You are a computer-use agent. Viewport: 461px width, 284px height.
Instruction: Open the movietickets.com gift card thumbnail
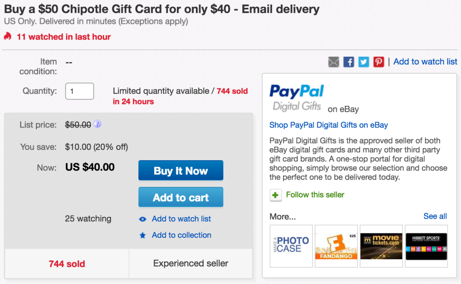(x=381, y=246)
